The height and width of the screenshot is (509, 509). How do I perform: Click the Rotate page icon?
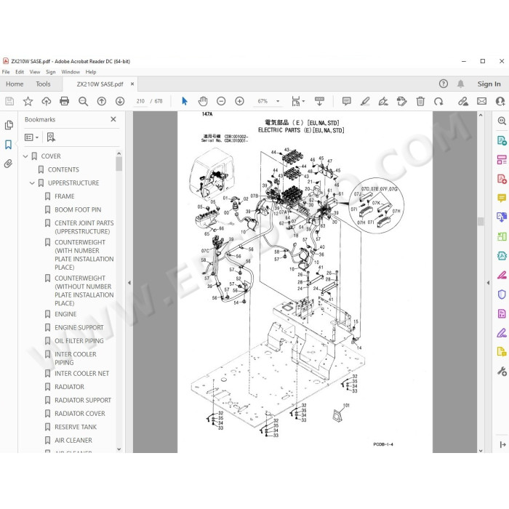click(438, 101)
